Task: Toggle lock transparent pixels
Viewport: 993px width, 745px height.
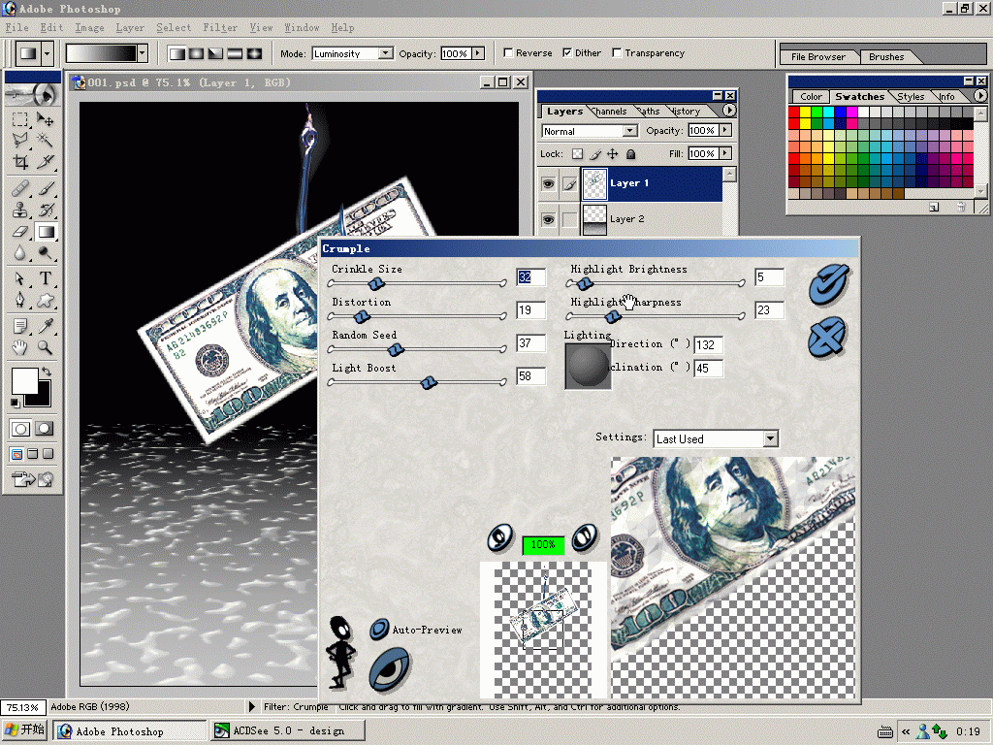Action: point(577,153)
